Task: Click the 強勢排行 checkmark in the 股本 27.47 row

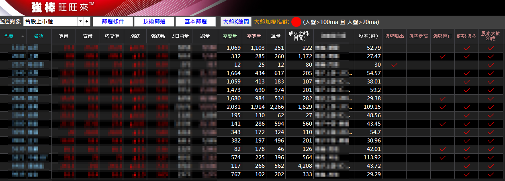Action: tap(442, 57)
